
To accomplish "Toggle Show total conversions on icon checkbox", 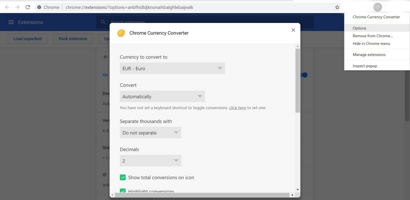I will (x=122, y=177).
